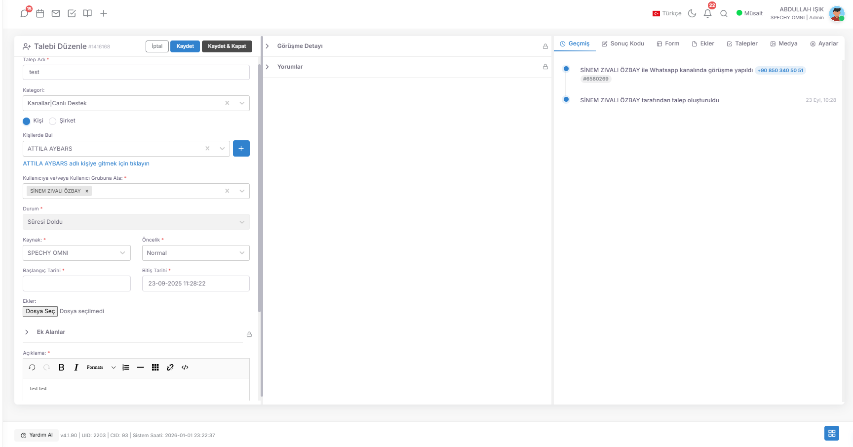Click the Dosya Seç file button
This screenshot has height=447, width=853.
[x=40, y=311]
